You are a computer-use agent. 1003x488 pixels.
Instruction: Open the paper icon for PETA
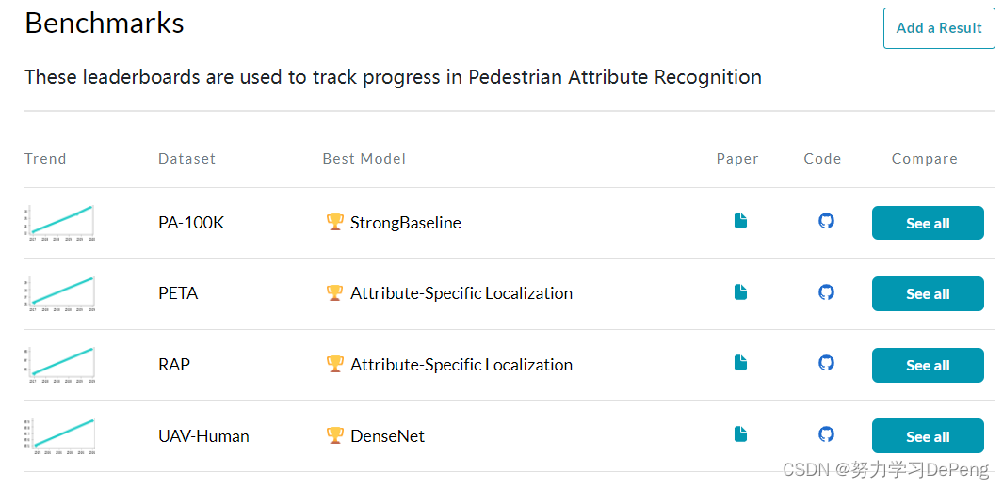pos(740,292)
